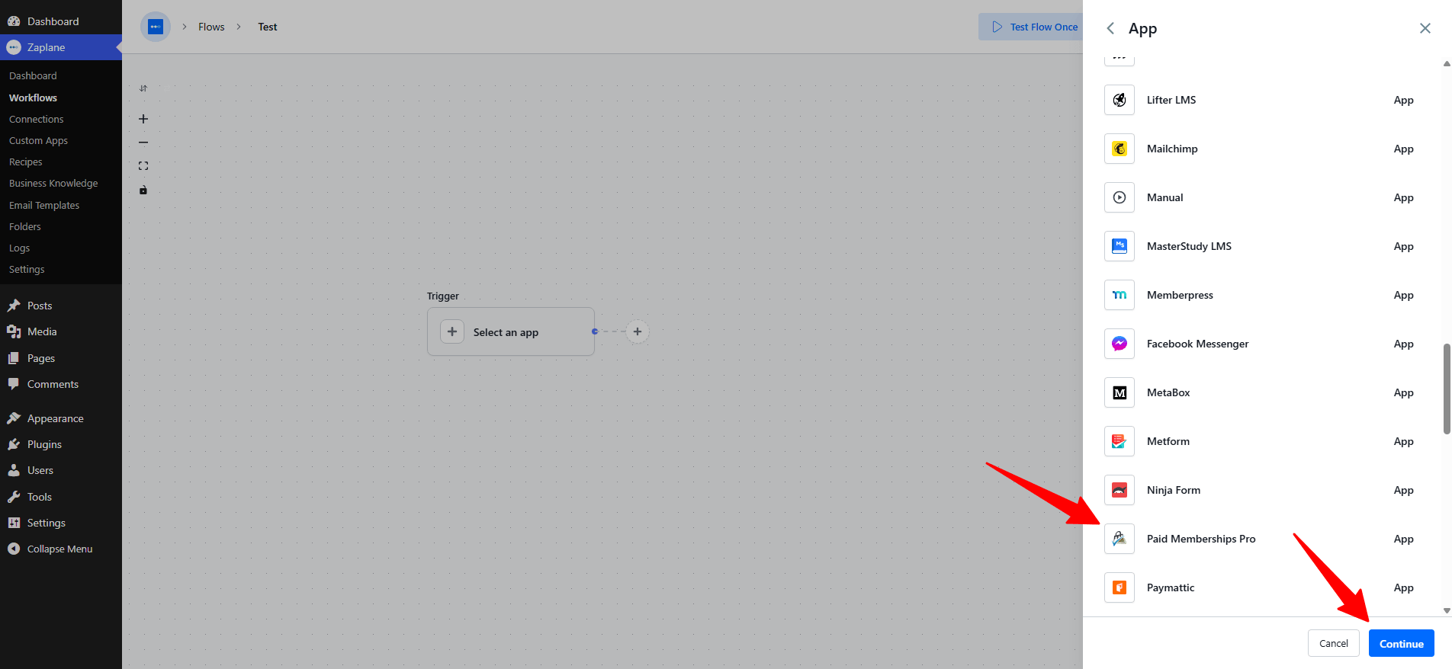Collapse the admin menu
This screenshot has width=1452, height=669.
tap(61, 549)
